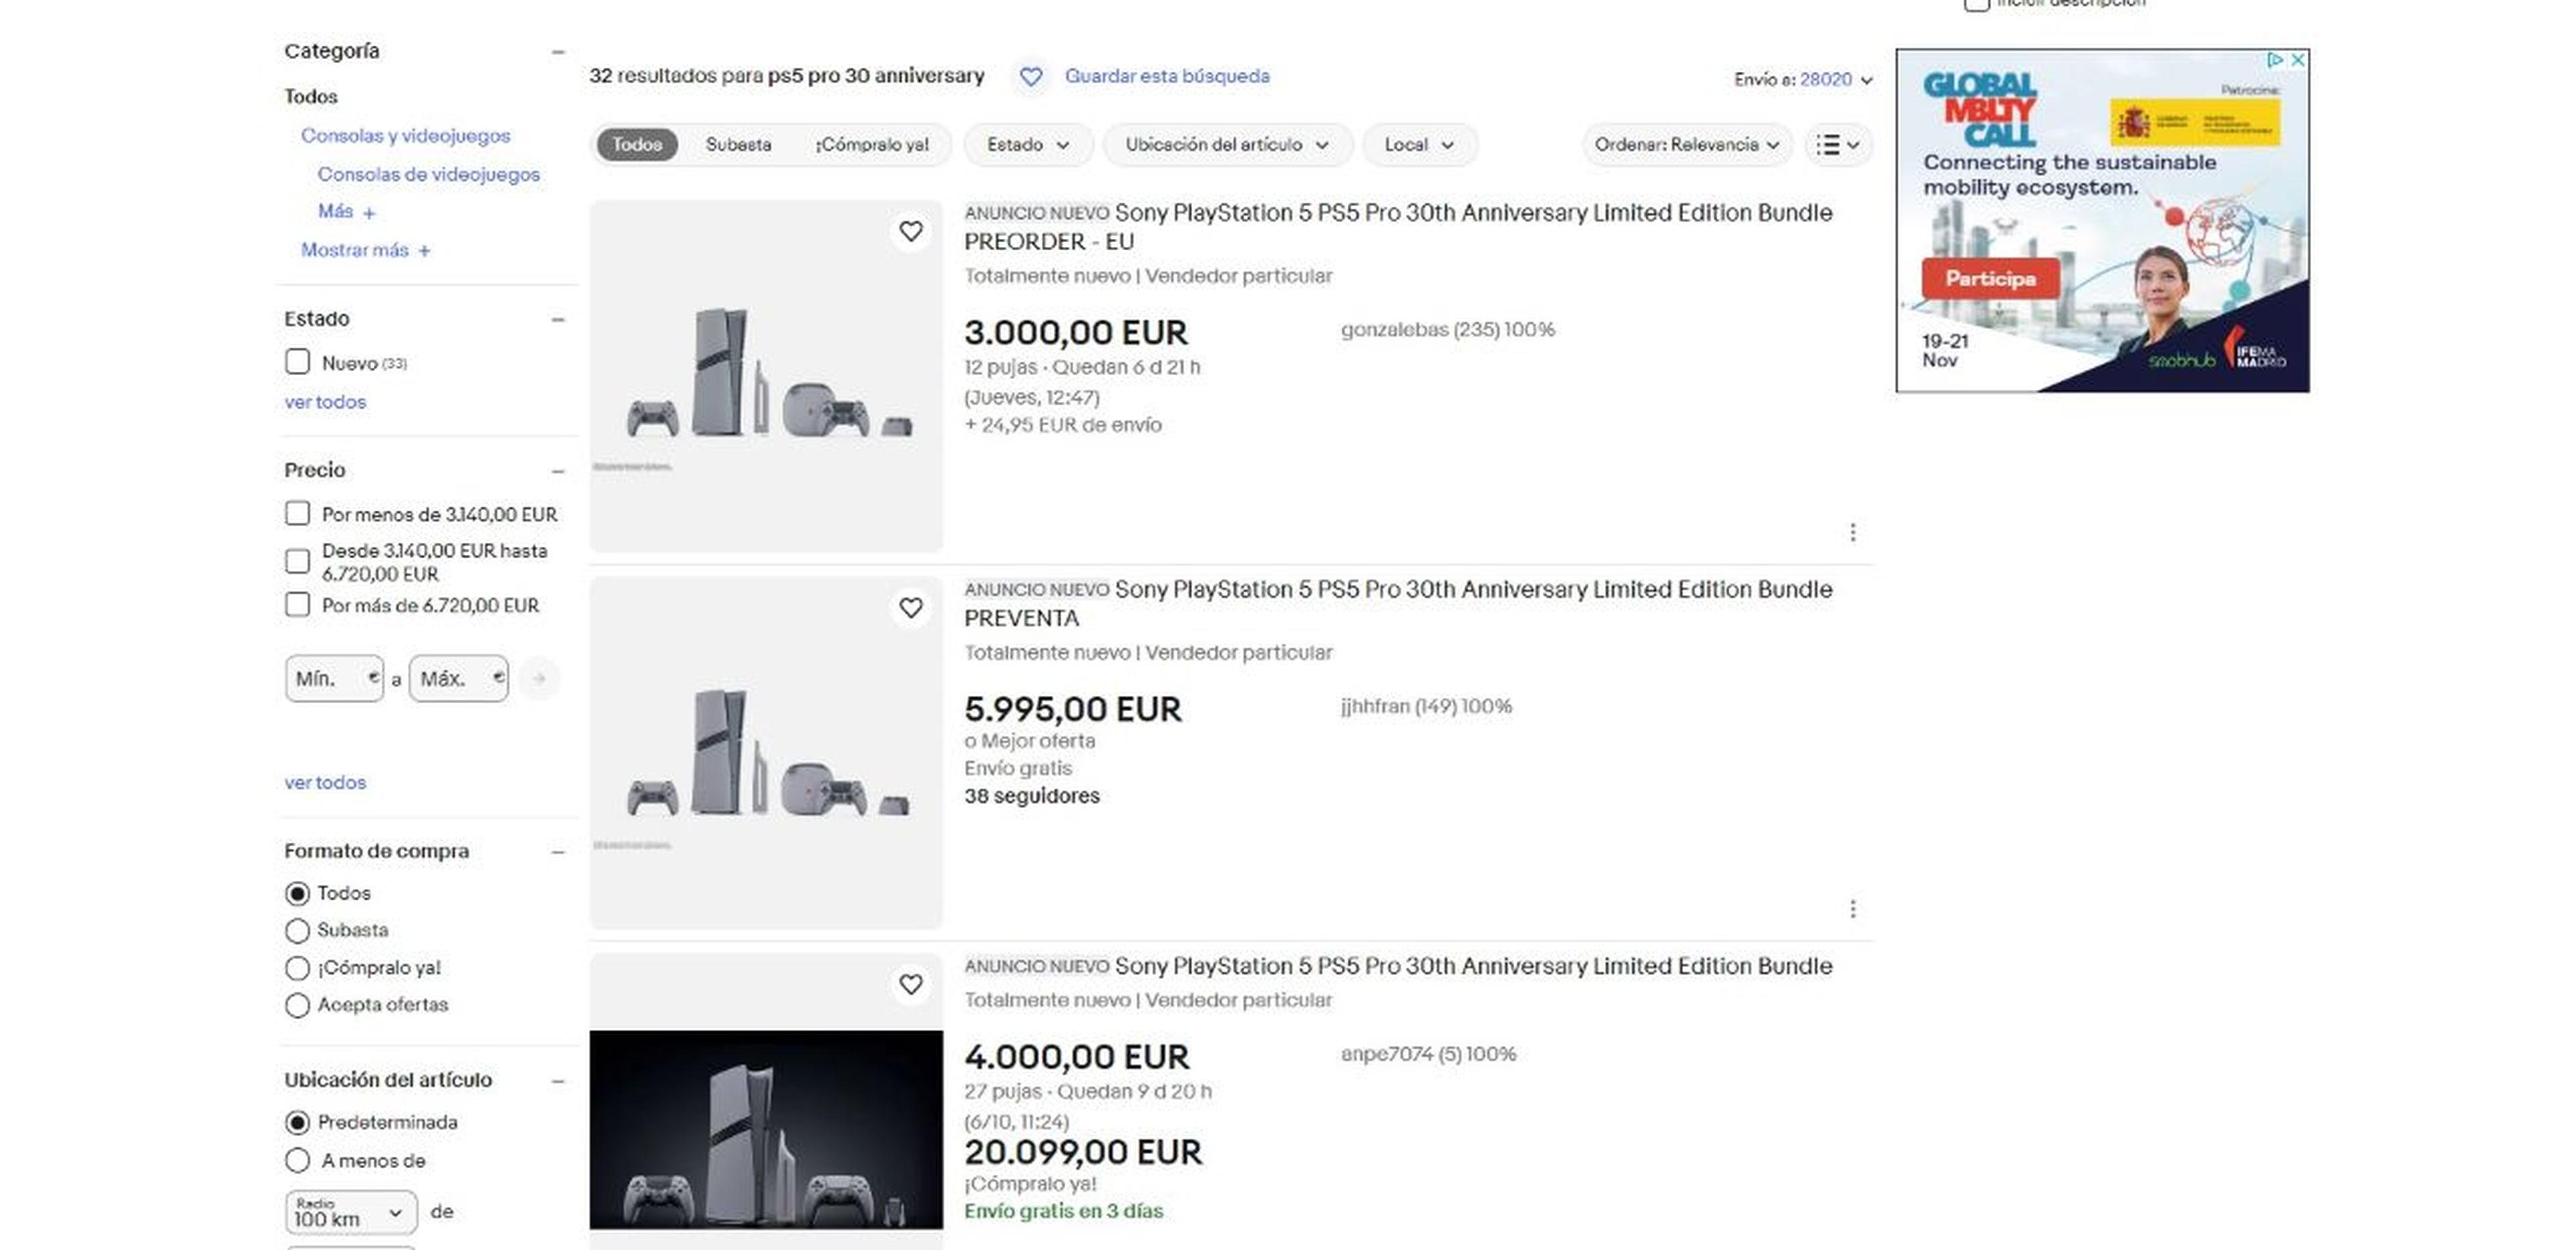Click the heart icon on the PREVENTA listing

point(911,608)
